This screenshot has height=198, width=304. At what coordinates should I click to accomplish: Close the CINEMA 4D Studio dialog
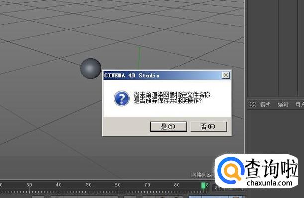coord(226,75)
